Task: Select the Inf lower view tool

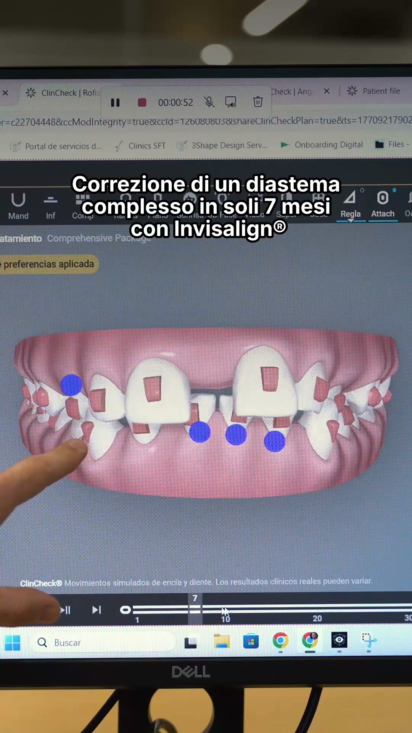Action: (50, 207)
